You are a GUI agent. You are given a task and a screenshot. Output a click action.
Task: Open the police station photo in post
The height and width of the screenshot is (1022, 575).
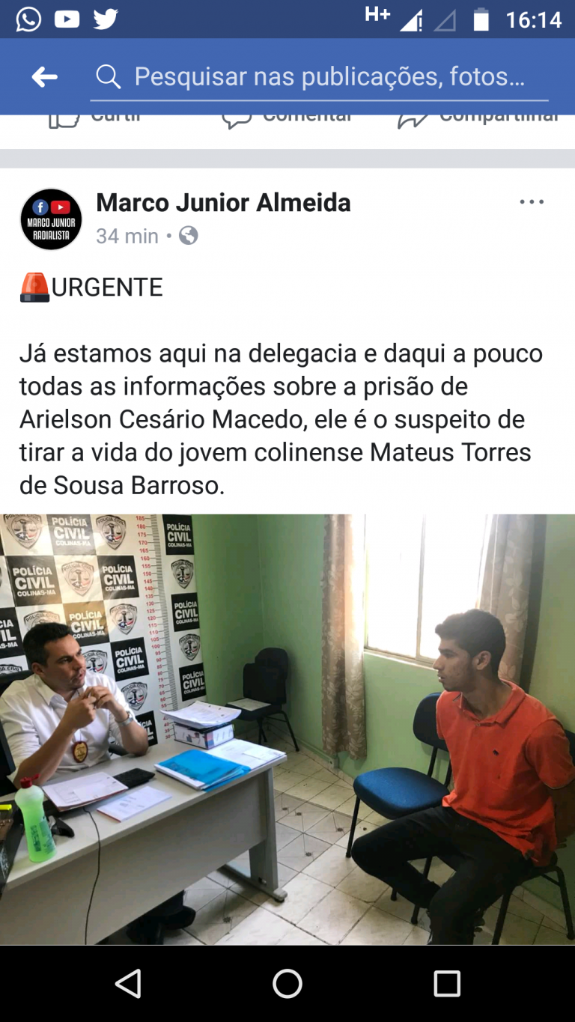287,729
